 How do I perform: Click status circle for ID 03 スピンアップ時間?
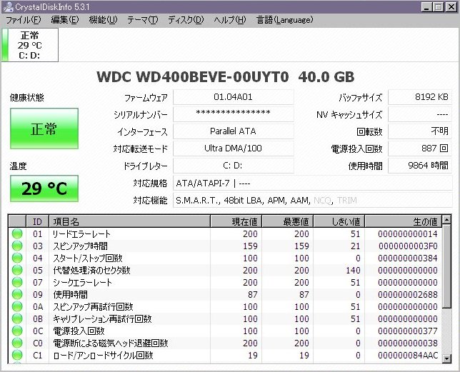click(x=17, y=246)
